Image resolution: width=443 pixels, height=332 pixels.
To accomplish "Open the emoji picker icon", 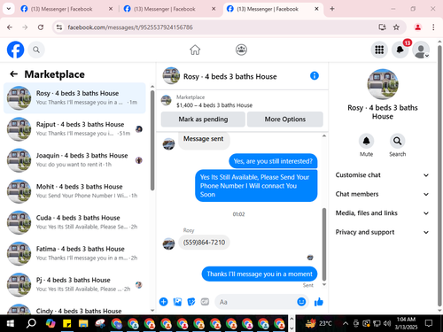I will [301, 302].
